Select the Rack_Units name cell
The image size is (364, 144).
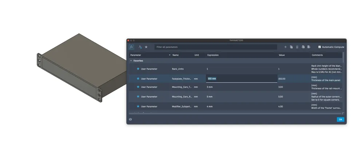pos(178,69)
